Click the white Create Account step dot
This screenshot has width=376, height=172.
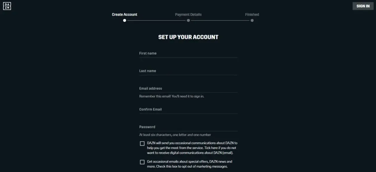coord(125,20)
